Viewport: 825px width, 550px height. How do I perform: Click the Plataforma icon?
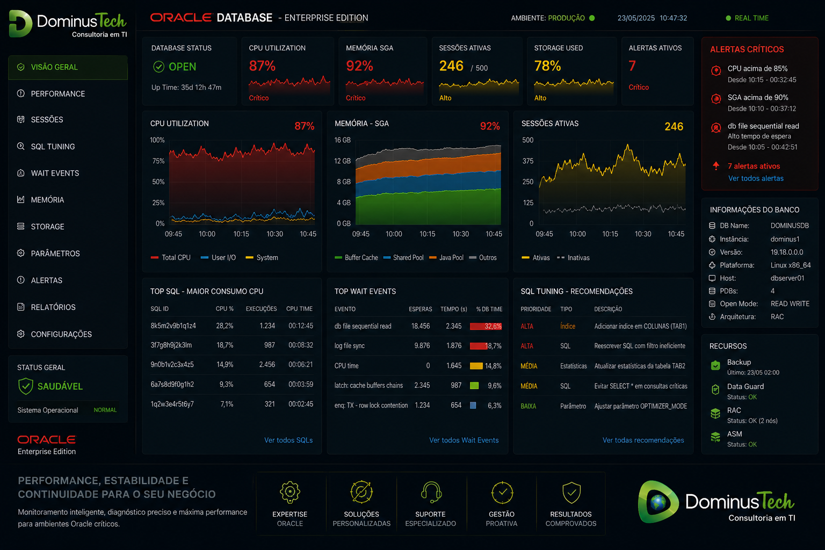pyautogui.click(x=712, y=265)
